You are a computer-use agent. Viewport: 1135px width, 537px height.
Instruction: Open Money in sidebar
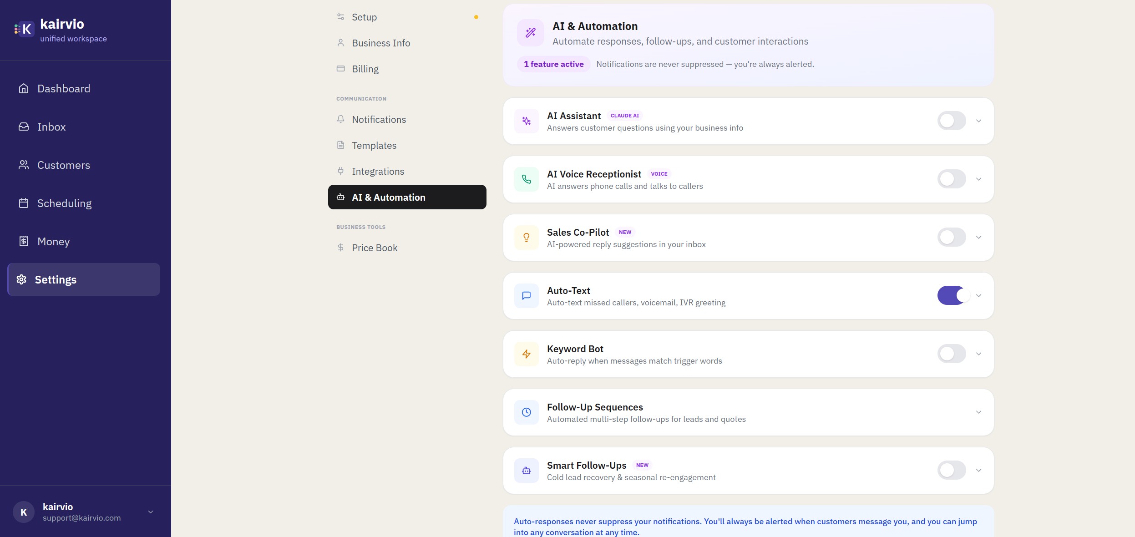pyautogui.click(x=84, y=241)
